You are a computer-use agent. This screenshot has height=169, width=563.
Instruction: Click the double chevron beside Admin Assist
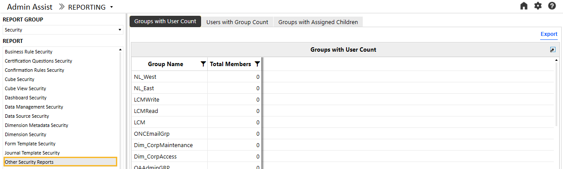[x=62, y=7]
